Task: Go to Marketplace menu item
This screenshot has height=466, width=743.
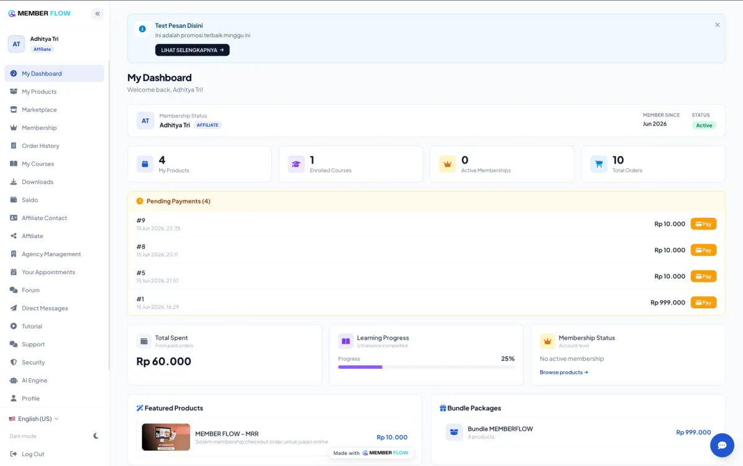Action: 54,110
